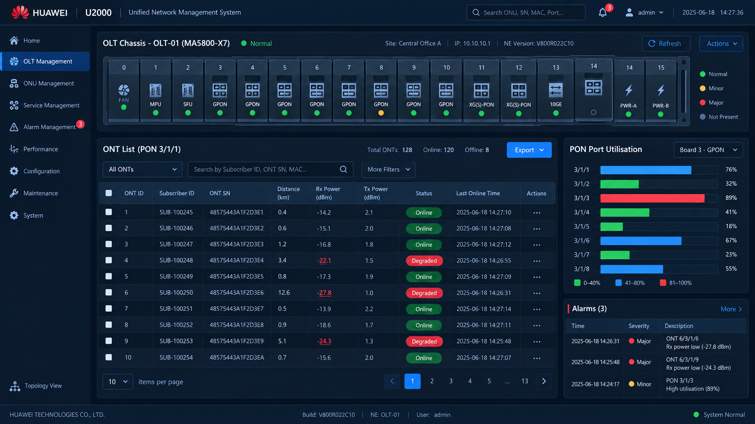The image size is (755, 424).
Task: Select the PWR-B power module
Action: 661,91
